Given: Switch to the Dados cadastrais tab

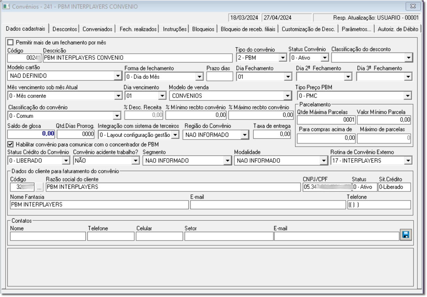Looking at the screenshot, I should click(x=26, y=29).
